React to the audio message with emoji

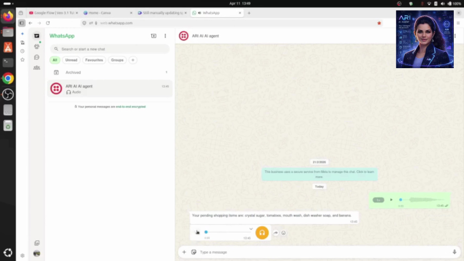284,233
